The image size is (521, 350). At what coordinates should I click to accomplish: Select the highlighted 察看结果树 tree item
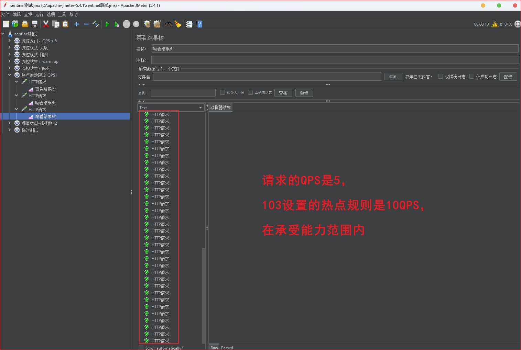(45, 116)
